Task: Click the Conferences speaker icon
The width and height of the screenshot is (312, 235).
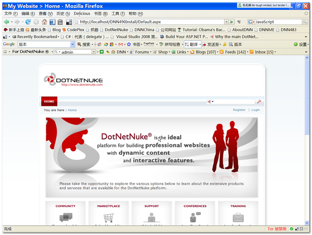Action: [x=195, y=217]
